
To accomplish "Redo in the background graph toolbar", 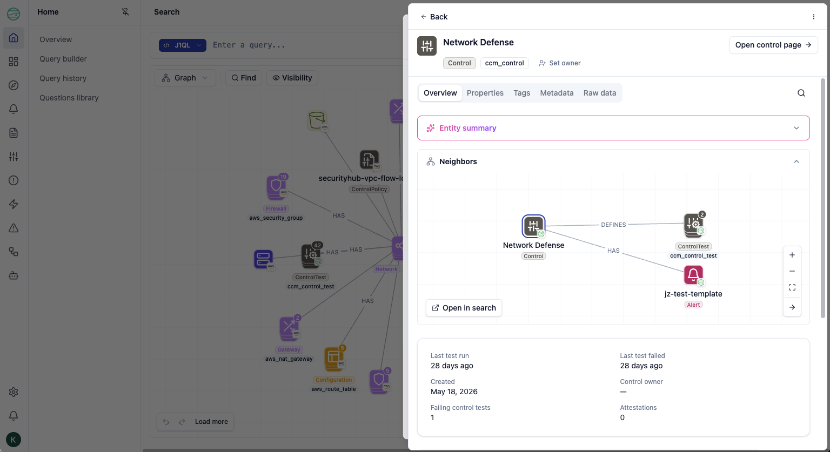I will click(182, 422).
